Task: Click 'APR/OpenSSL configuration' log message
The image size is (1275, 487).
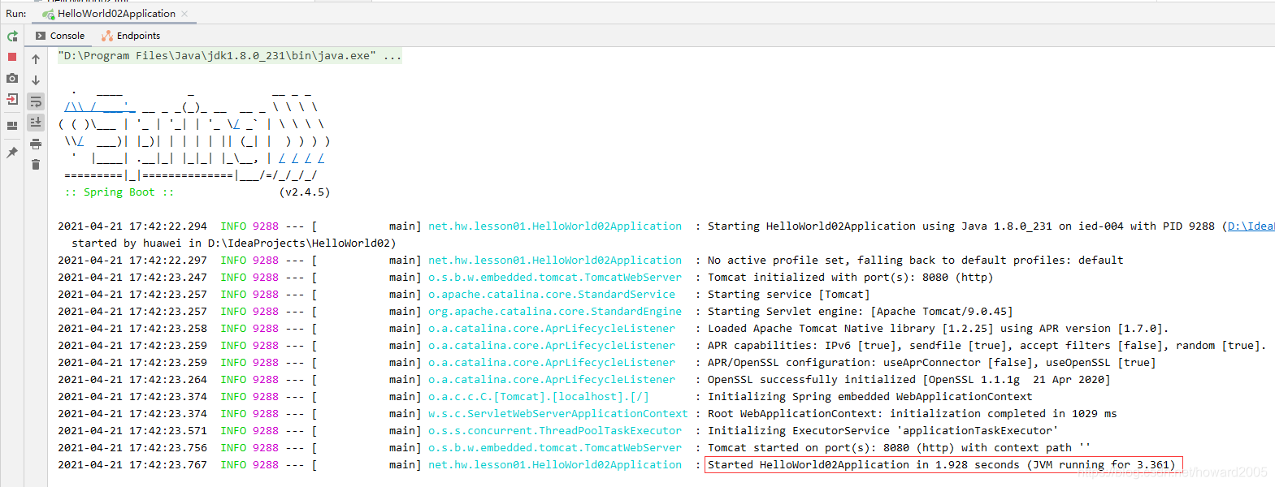Action: [931, 363]
